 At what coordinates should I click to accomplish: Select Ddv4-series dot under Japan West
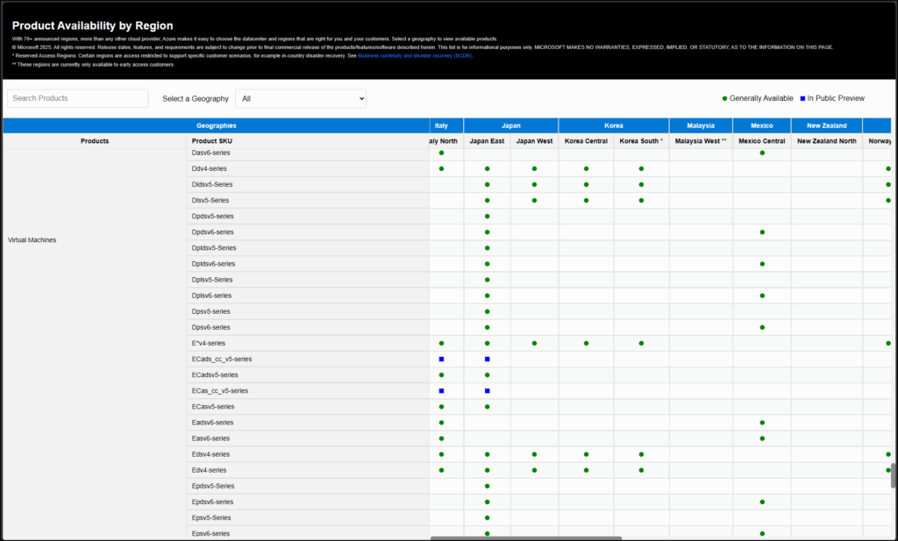point(534,169)
